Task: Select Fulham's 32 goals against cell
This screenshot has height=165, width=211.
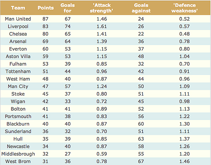Action: click(x=141, y=64)
